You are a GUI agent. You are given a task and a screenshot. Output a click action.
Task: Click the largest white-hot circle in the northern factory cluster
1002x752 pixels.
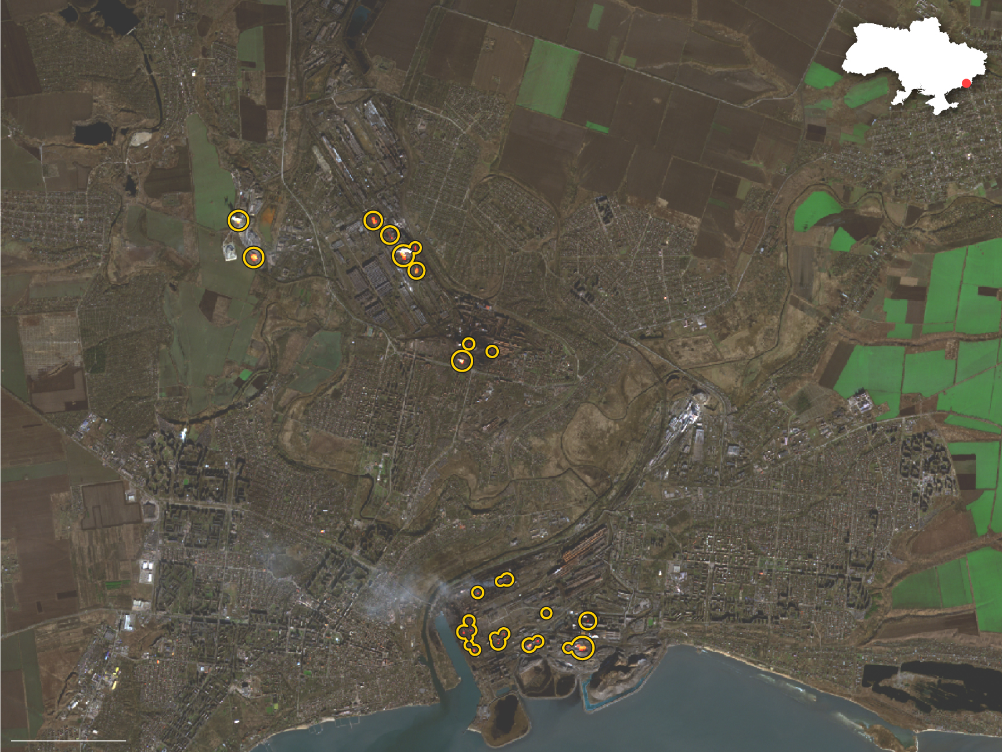point(402,256)
